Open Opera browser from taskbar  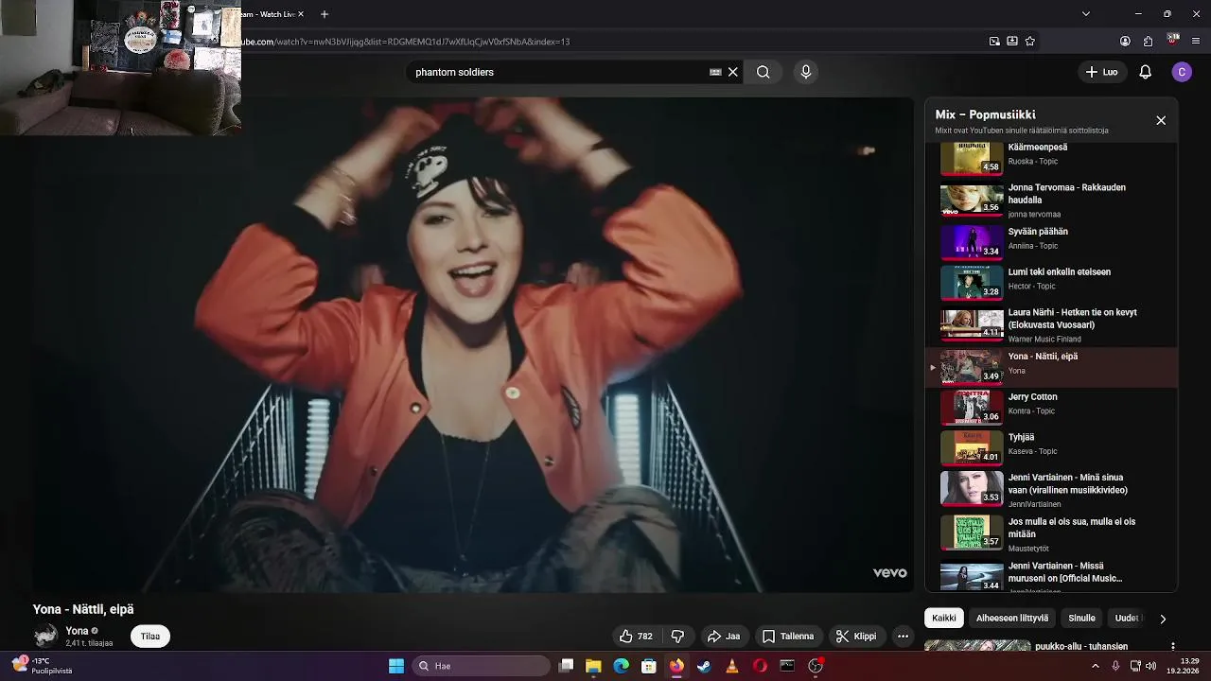point(760,666)
